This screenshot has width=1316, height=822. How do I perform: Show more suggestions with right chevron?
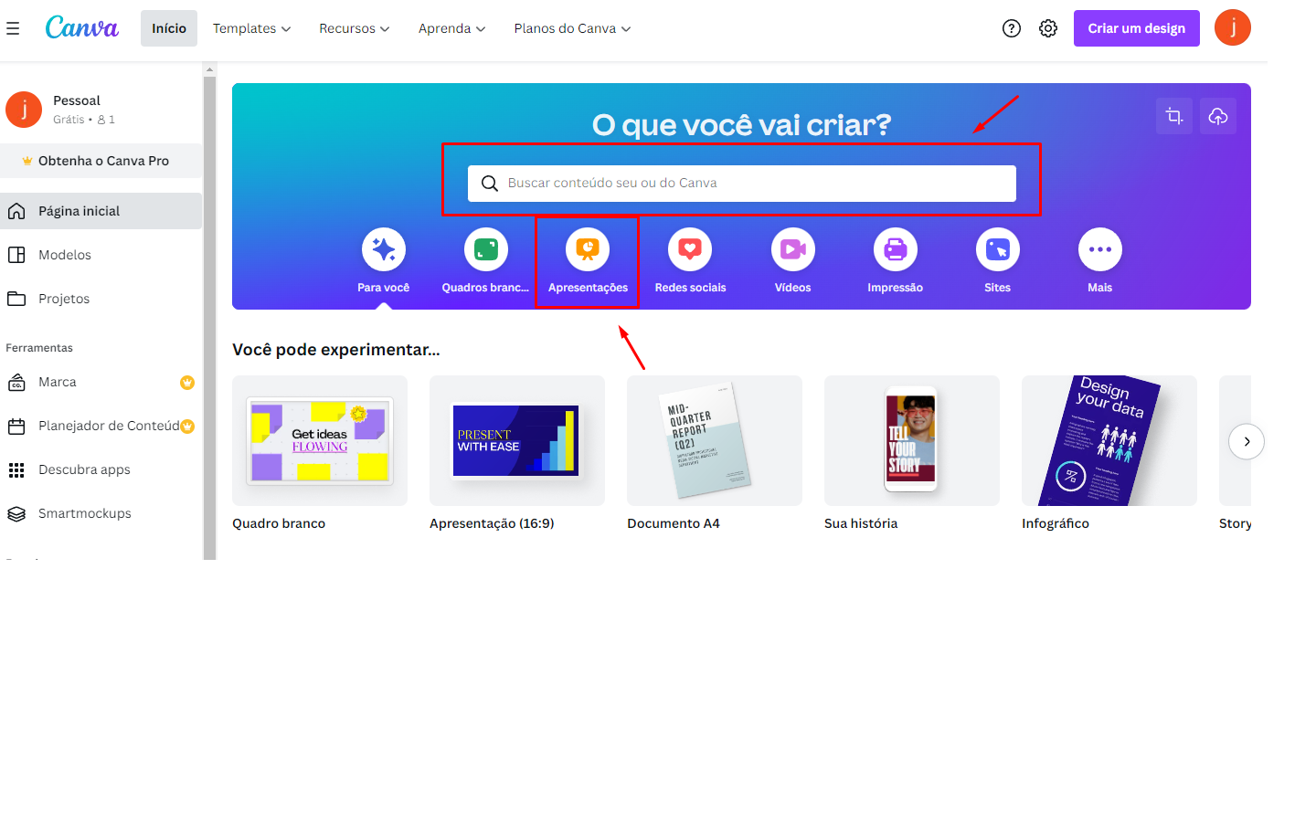pyautogui.click(x=1247, y=441)
